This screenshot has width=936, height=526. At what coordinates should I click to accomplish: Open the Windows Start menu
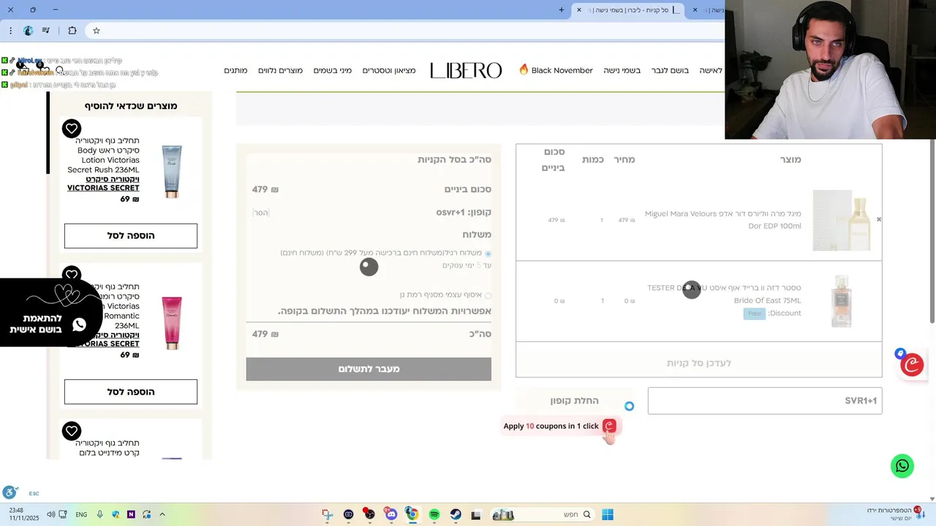click(x=608, y=514)
